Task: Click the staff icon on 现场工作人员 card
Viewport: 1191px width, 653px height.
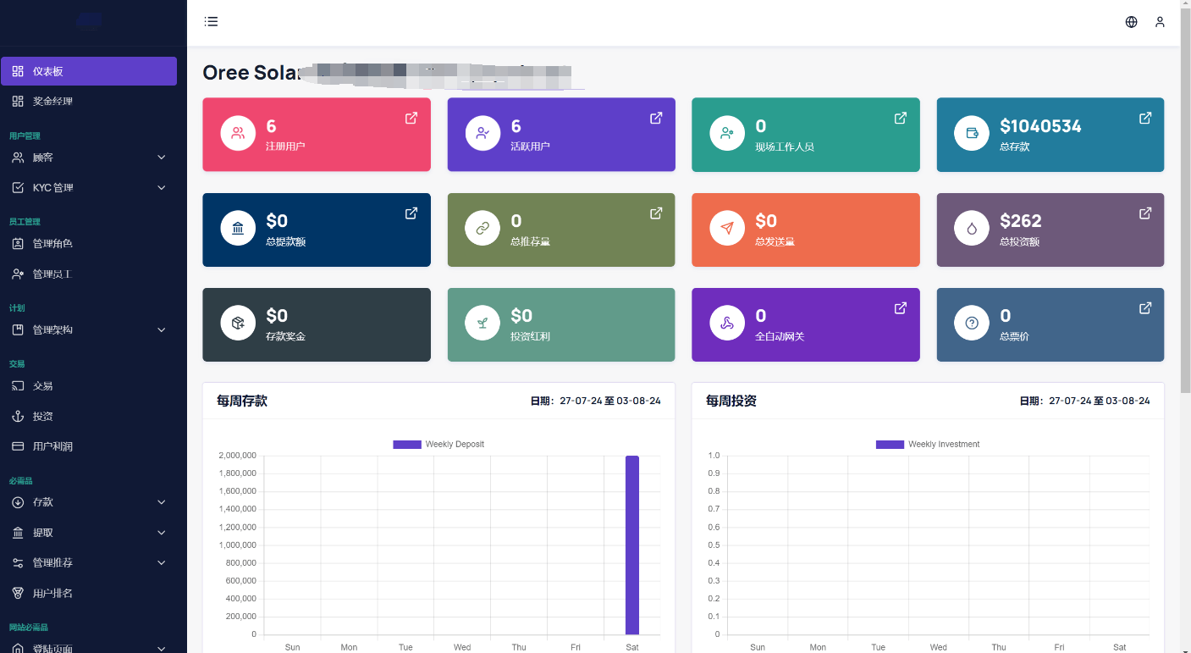Action: point(727,133)
